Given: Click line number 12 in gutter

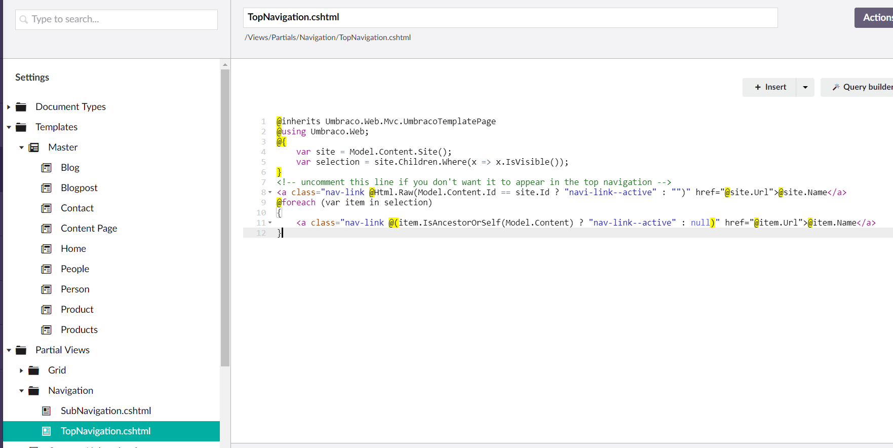Looking at the screenshot, I should point(261,233).
